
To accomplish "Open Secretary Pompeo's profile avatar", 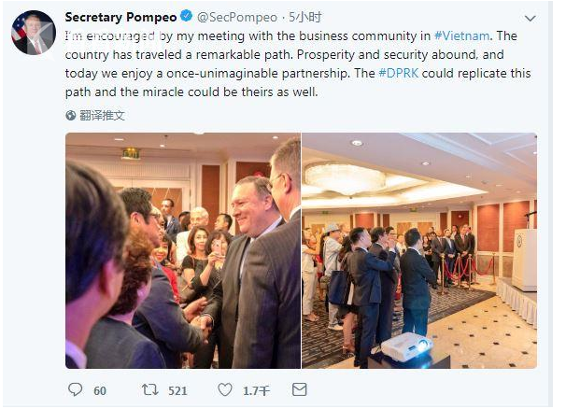I will pos(34,33).
